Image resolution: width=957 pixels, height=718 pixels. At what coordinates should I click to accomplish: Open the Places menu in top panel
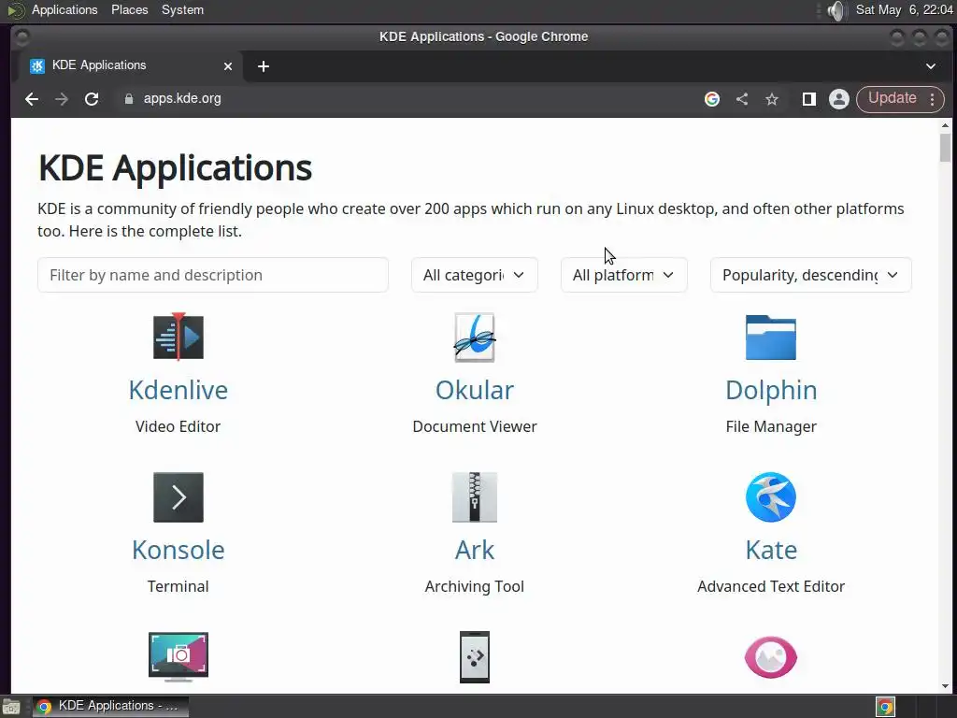coord(129,9)
